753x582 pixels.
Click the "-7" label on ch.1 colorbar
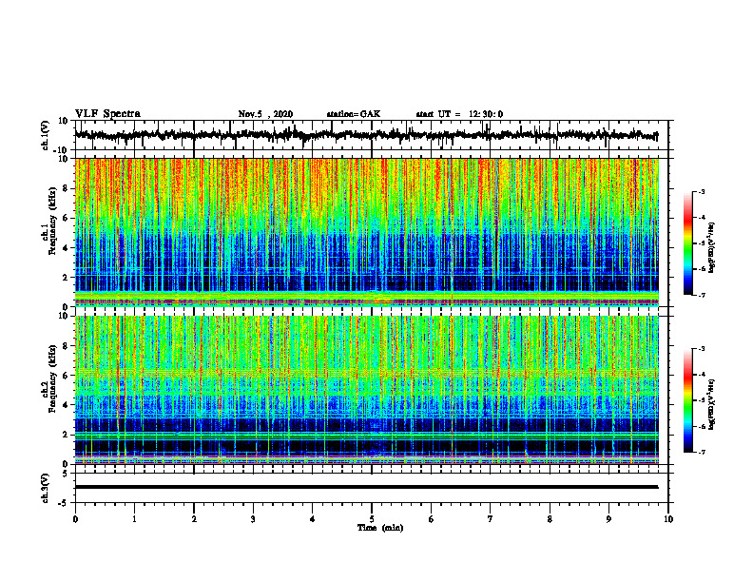click(x=702, y=295)
